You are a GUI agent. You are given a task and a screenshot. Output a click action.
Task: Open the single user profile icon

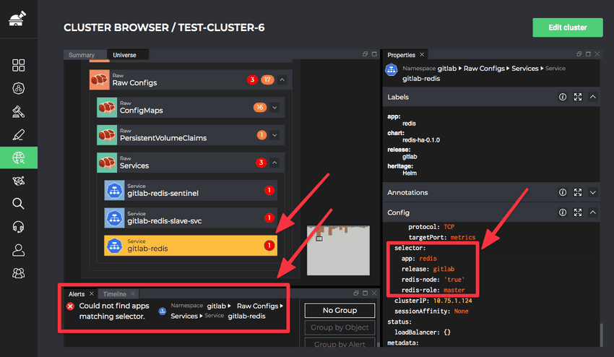coord(18,250)
